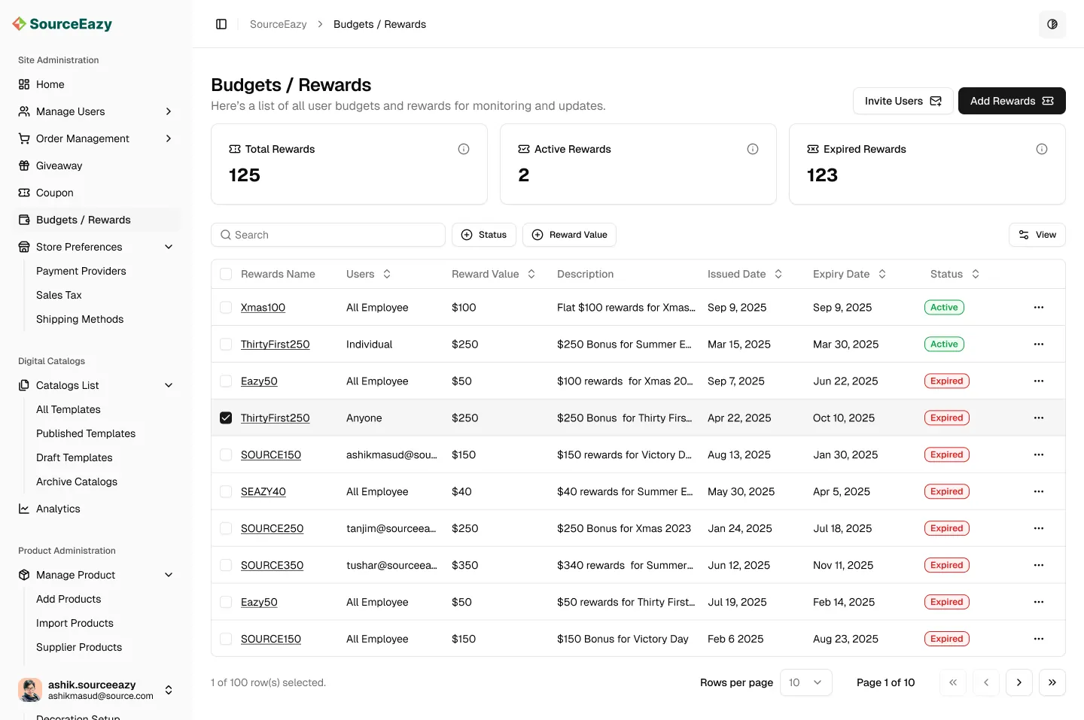This screenshot has width=1084, height=720.
Task: Open the Reward Value filter
Action: (x=570, y=235)
